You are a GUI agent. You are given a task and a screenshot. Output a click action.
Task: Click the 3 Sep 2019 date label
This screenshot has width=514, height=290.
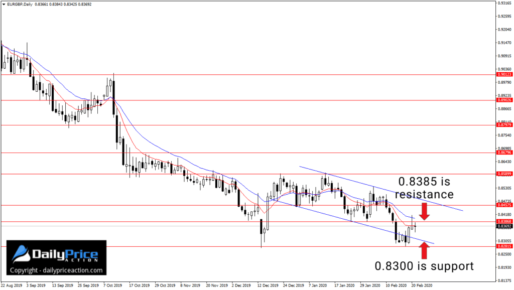(36, 285)
